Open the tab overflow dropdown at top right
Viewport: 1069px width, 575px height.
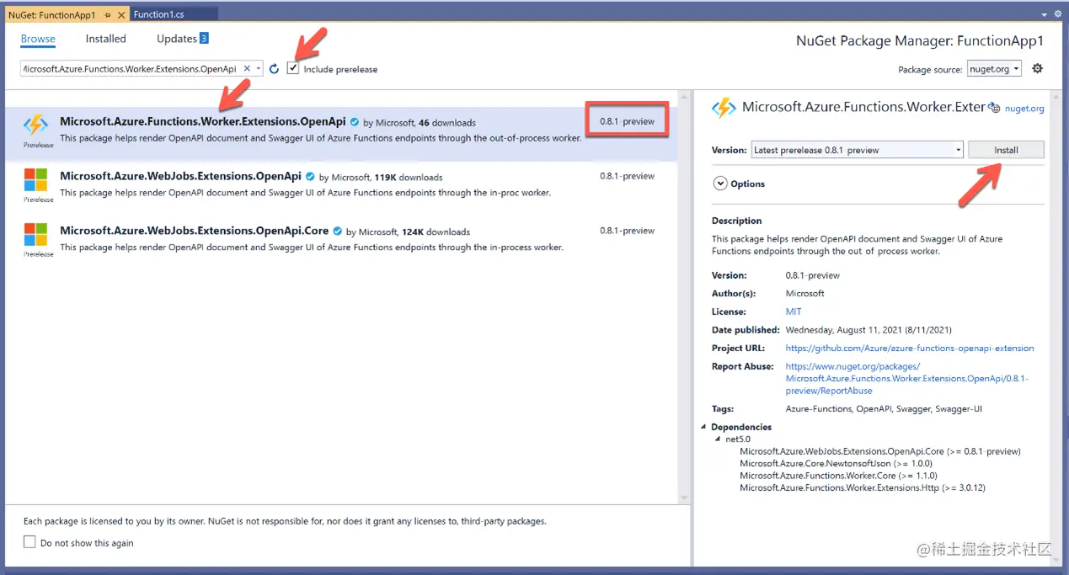click(x=1045, y=14)
